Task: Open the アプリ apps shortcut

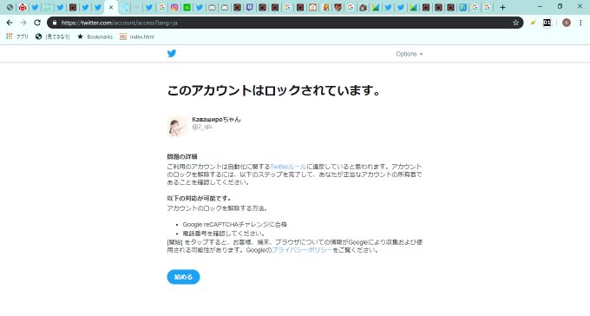Action: (17, 36)
